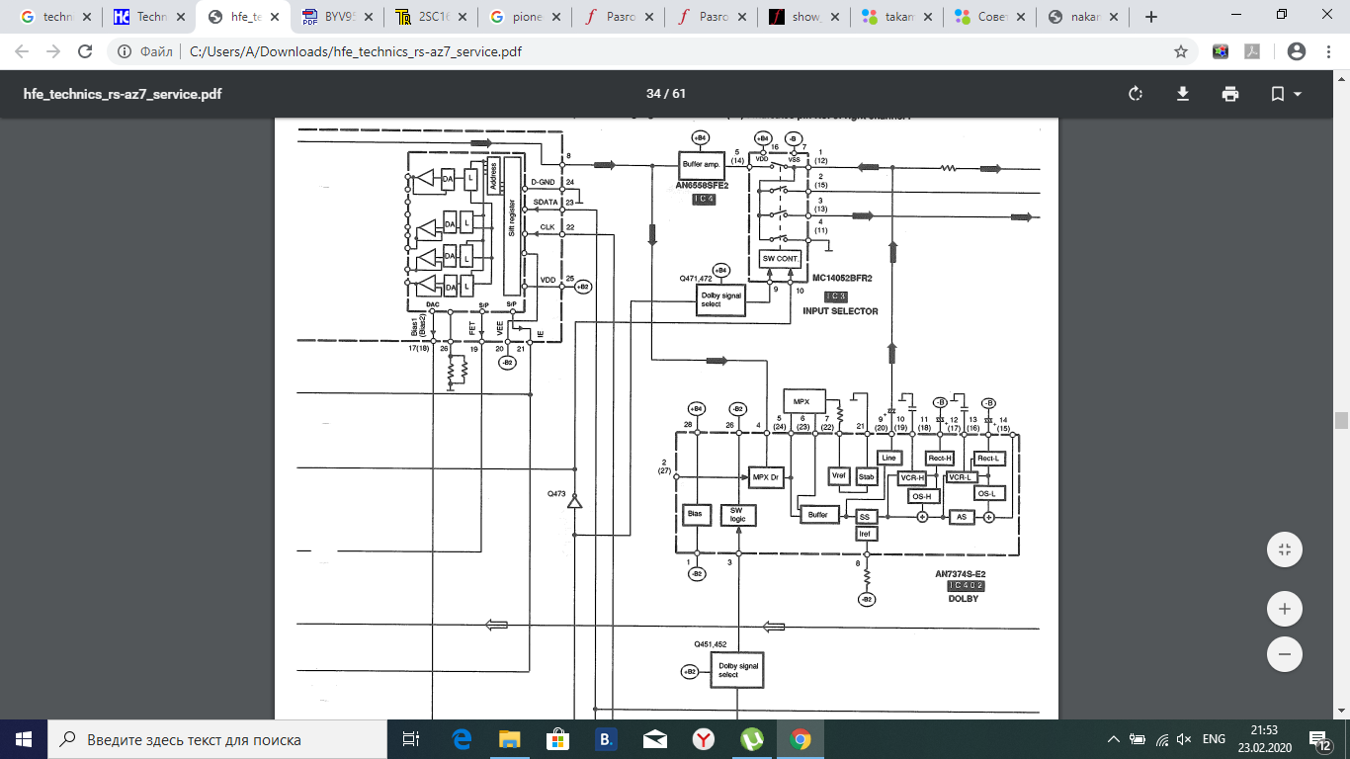Switch to the BYV95 PDF tab
The width and height of the screenshot is (1350, 759).
pos(336,17)
